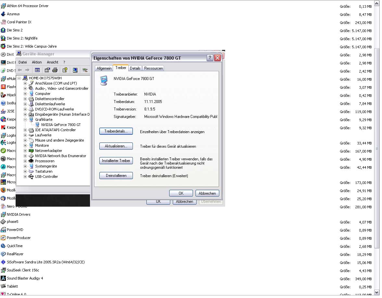
Task: Select the Tastaturen tree item
Action: click(44, 171)
